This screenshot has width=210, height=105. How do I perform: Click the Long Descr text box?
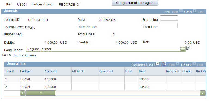pyautogui.click(x=103, y=49)
